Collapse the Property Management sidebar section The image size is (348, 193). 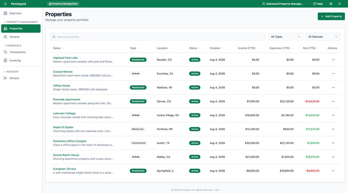pos(21,22)
